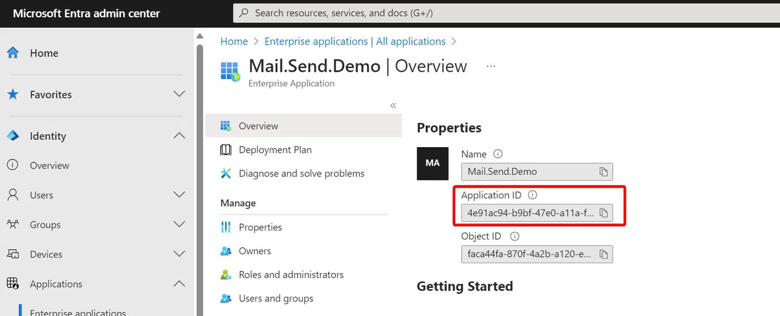Click the Diagnose and solve problems wrench icon
The image size is (780, 316).
[x=226, y=173]
